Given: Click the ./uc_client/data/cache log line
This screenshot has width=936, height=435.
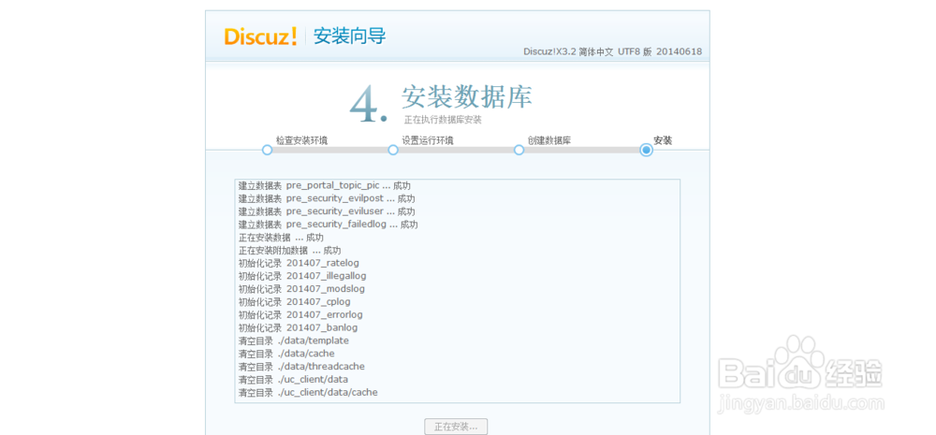Looking at the screenshot, I should [x=308, y=393].
